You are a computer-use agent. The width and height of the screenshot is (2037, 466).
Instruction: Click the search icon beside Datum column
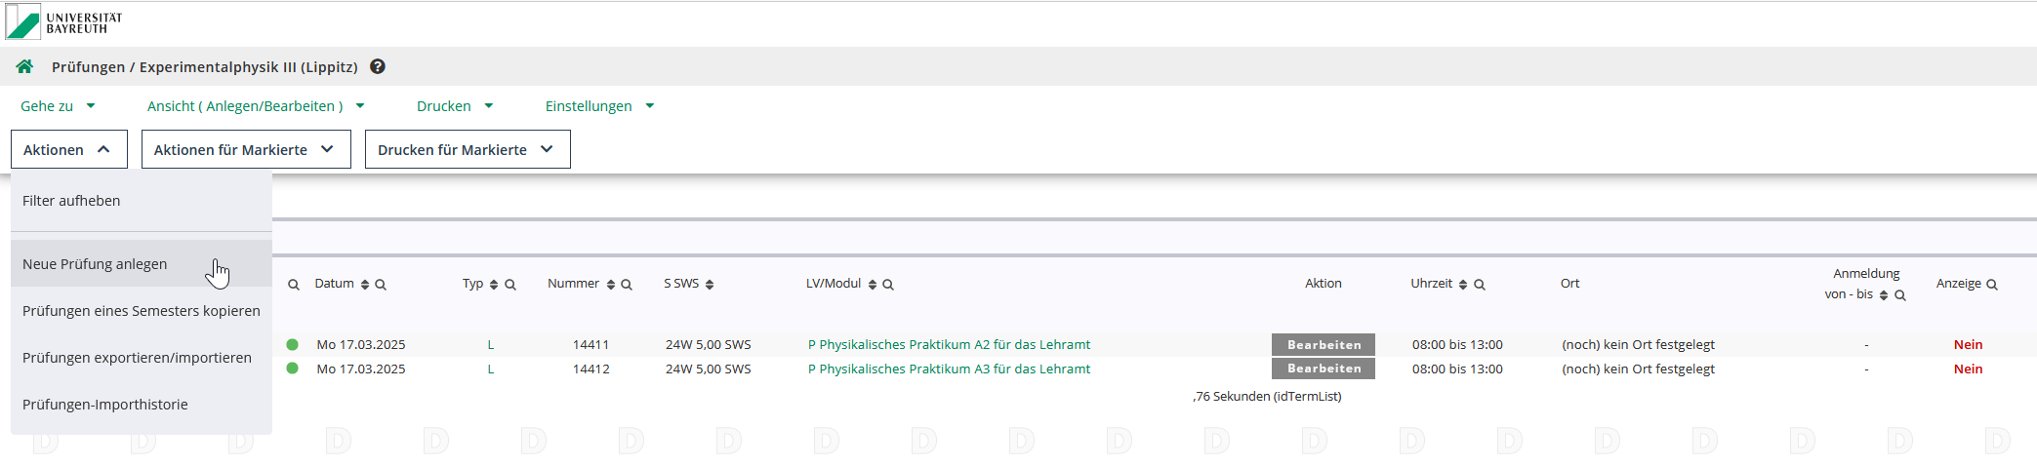[381, 285]
